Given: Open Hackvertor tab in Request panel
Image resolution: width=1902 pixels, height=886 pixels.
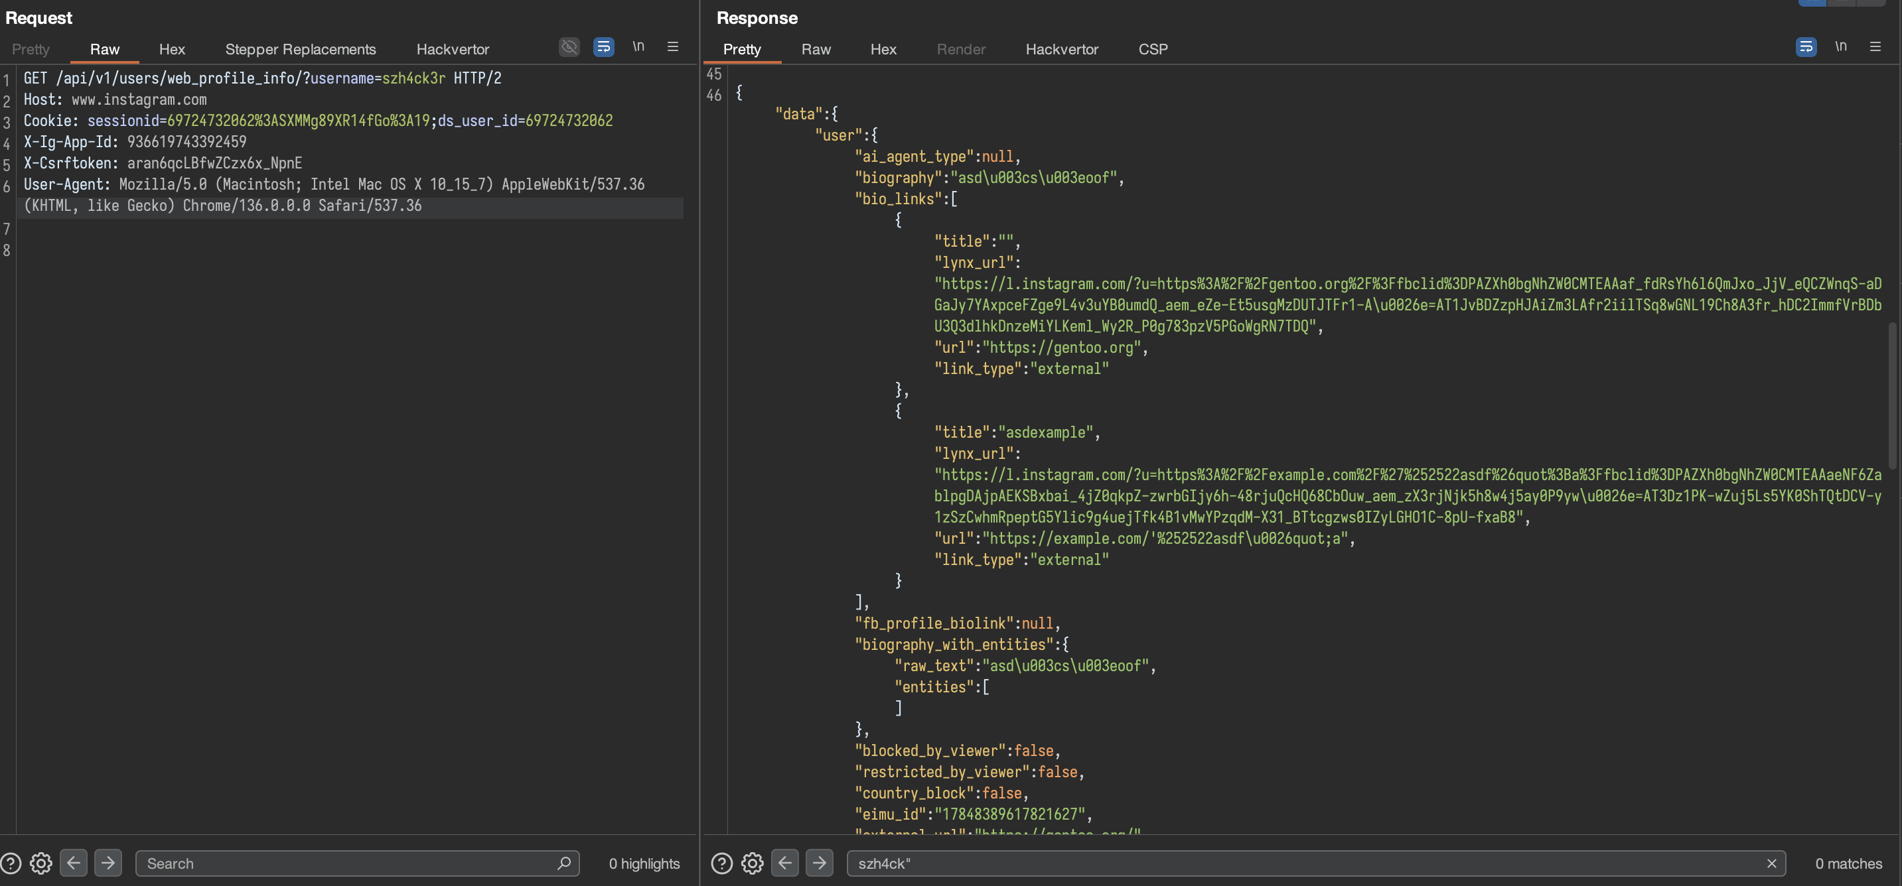Looking at the screenshot, I should (x=453, y=50).
